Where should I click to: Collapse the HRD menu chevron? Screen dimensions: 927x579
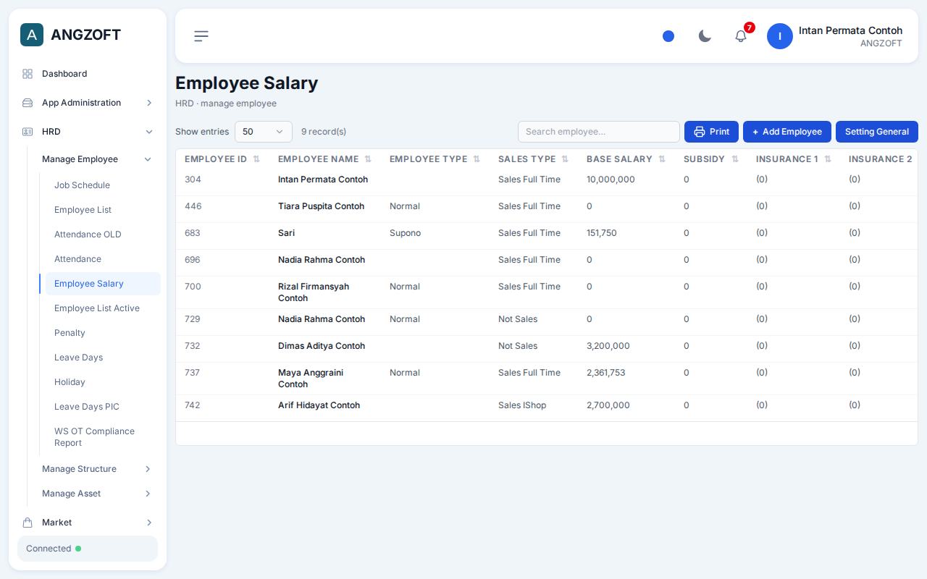point(149,132)
